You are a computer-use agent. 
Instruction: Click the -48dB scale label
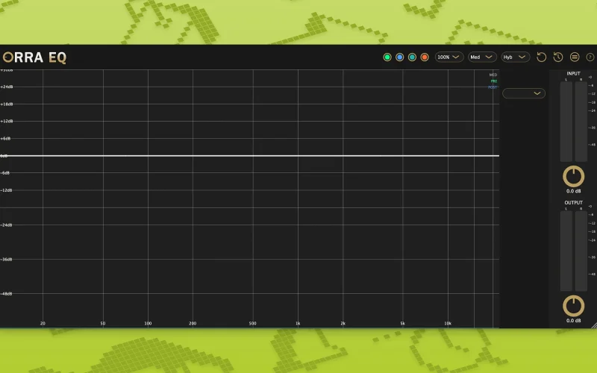(x=7, y=294)
